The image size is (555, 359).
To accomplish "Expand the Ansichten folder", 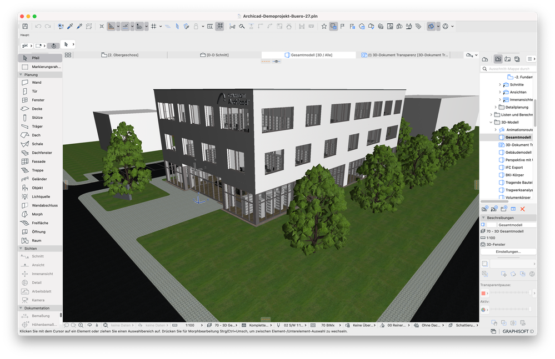I will point(500,92).
